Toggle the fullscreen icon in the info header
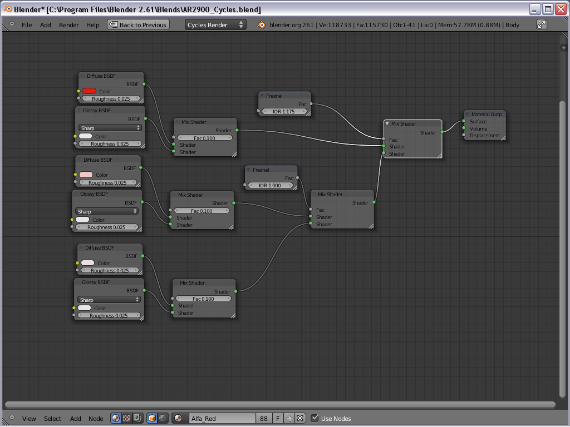Image resolution: width=570 pixels, height=427 pixels. click(x=541, y=24)
